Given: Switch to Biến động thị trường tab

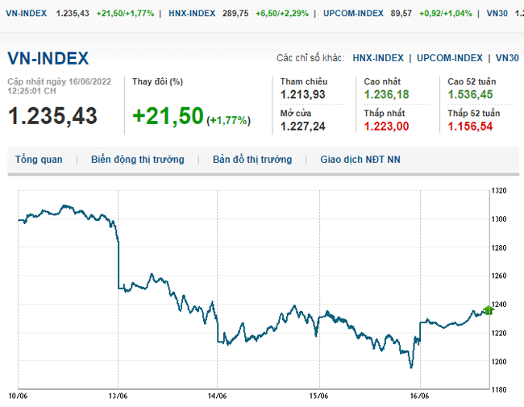Looking at the screenshot, I should (137, 160).
